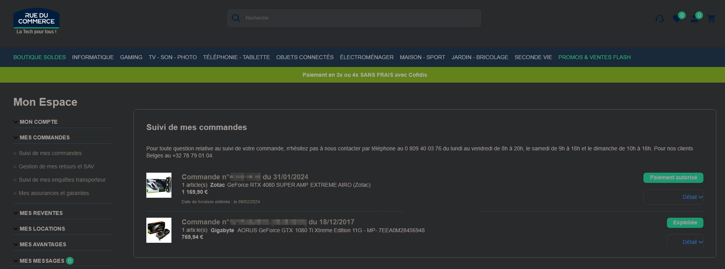Open the SECONDE VIE menu

[x=533, y=57]
